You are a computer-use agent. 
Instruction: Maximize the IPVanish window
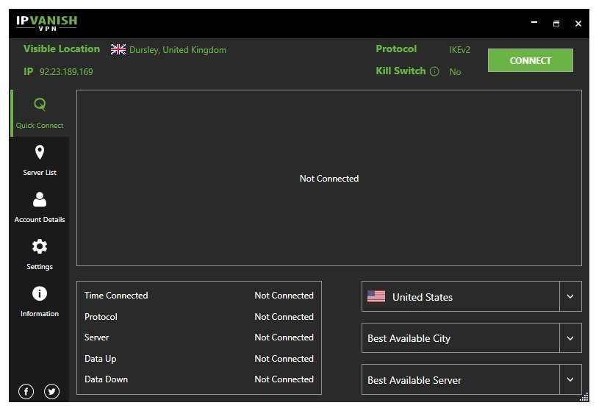(556, 24)
